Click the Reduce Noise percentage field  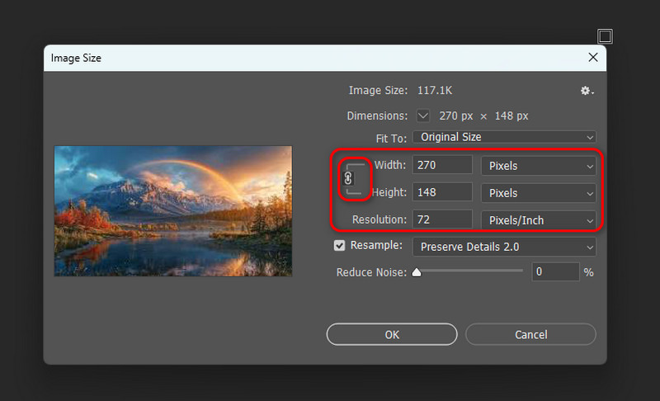(x=555, y=271)
